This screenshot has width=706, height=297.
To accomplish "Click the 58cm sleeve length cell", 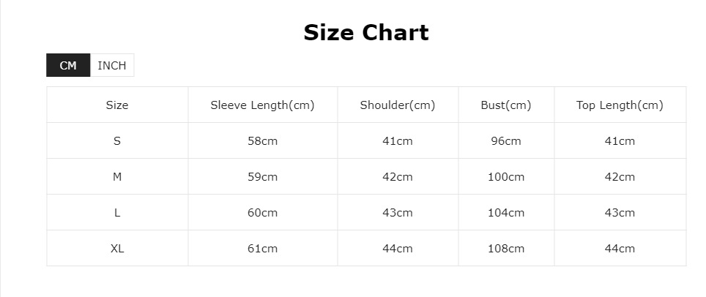I will tap(262, 140).
